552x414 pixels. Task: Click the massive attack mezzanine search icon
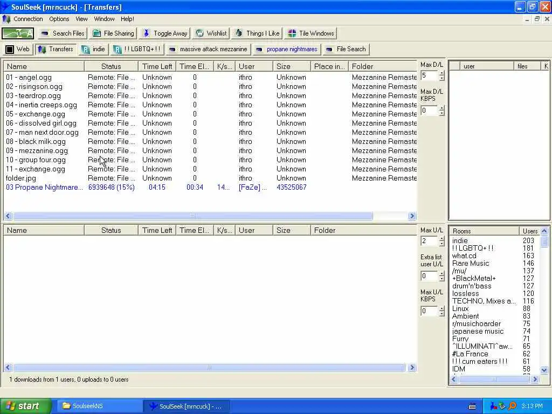coord(172,49)
